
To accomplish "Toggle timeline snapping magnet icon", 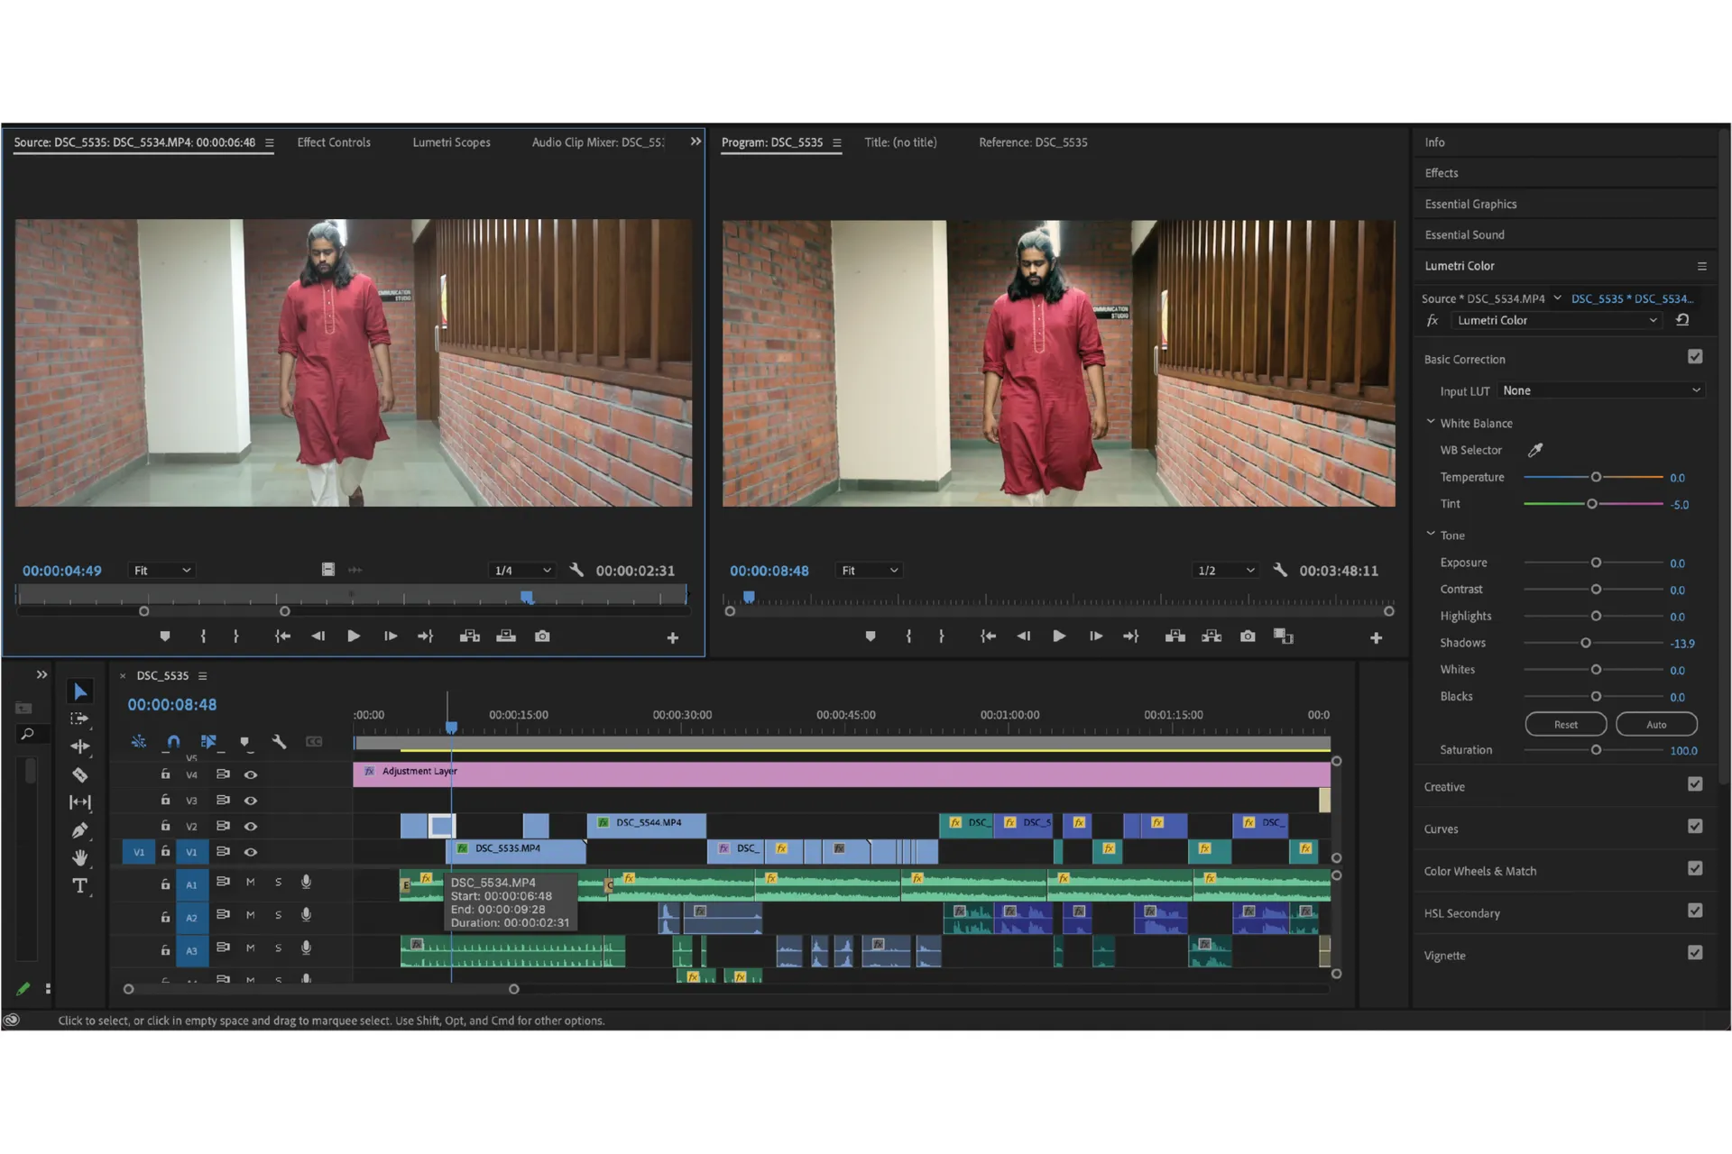I will point(173,741).
